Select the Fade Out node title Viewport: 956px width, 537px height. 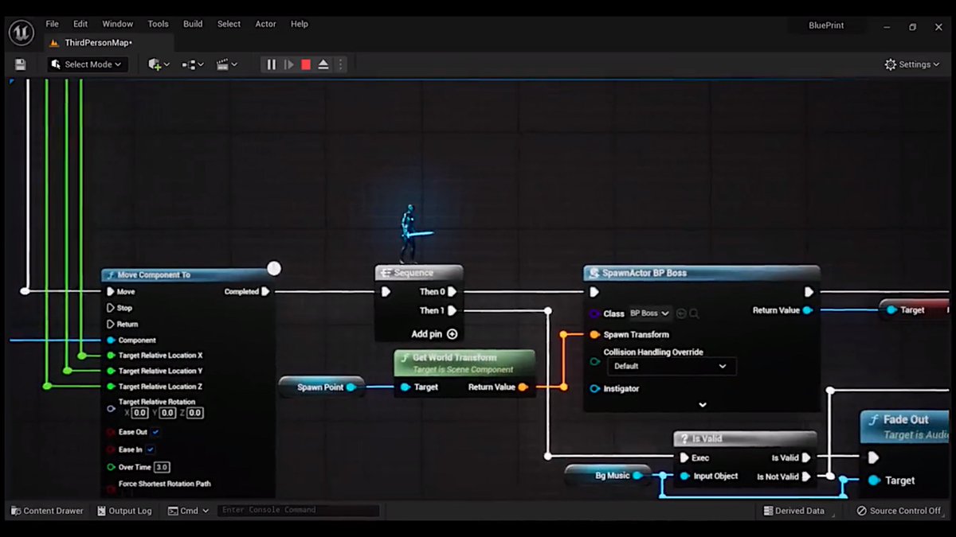coord(906,420)
